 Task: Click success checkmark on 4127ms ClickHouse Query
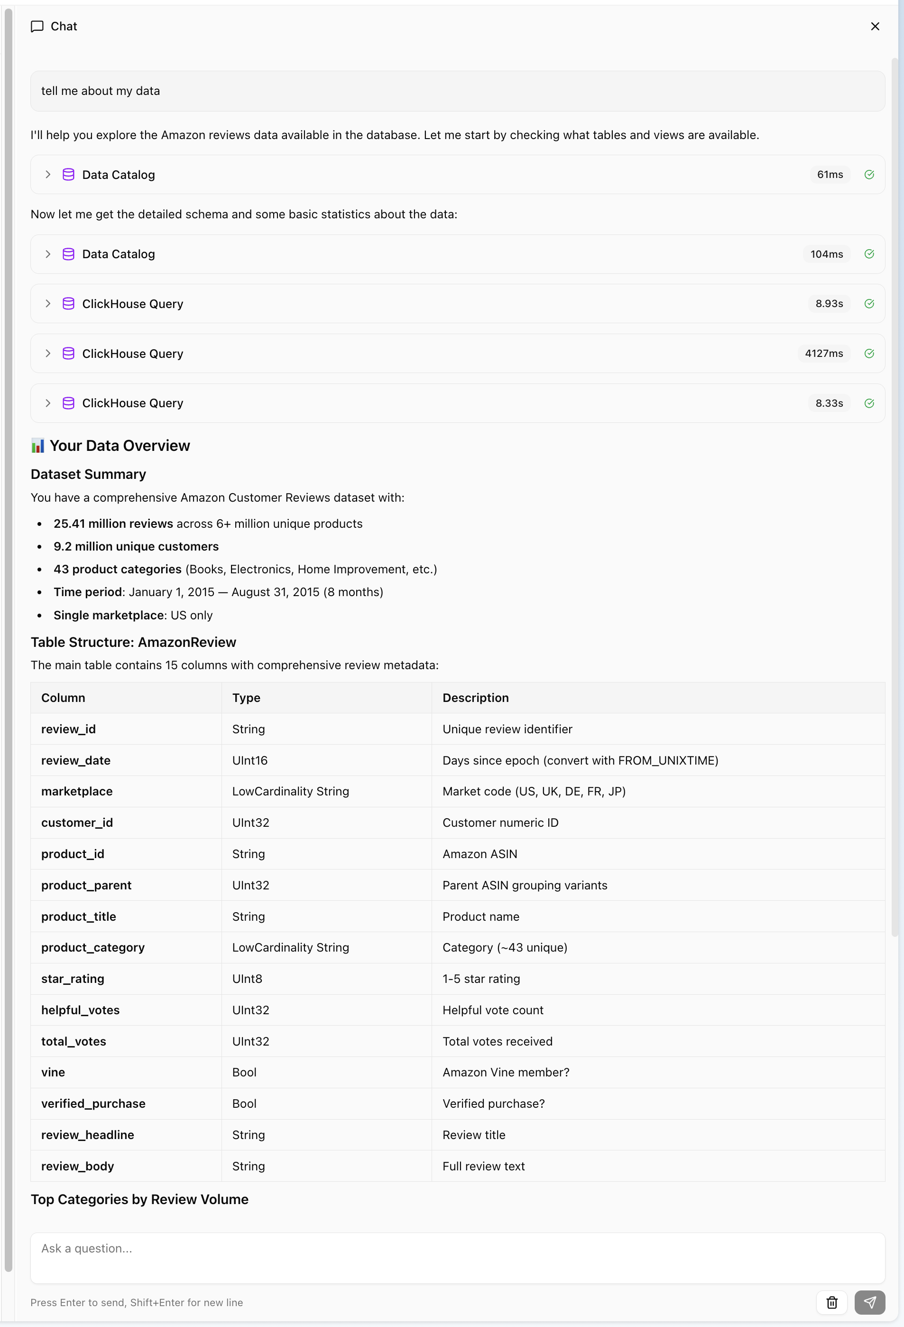pos(868,354)
